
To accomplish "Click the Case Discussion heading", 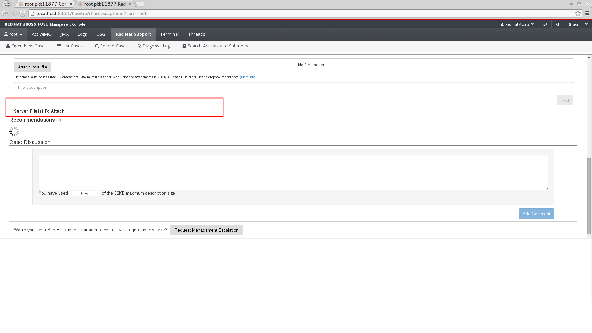I will 30,142.
